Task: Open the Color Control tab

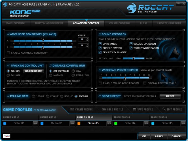Action: (120, 23)
